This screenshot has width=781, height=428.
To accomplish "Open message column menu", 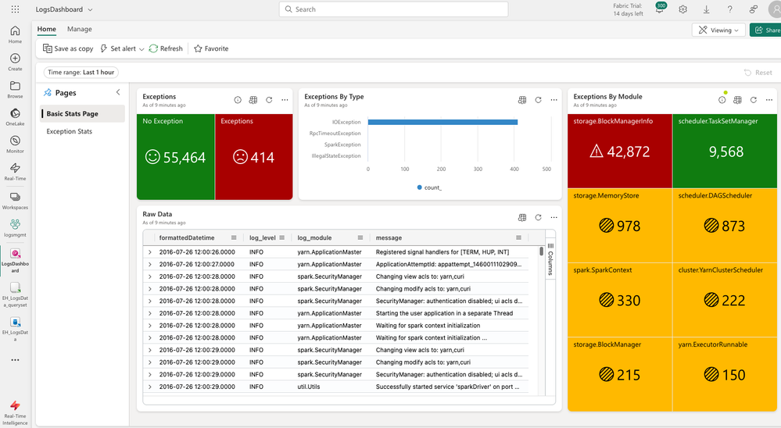I will [x=518, y=238].
